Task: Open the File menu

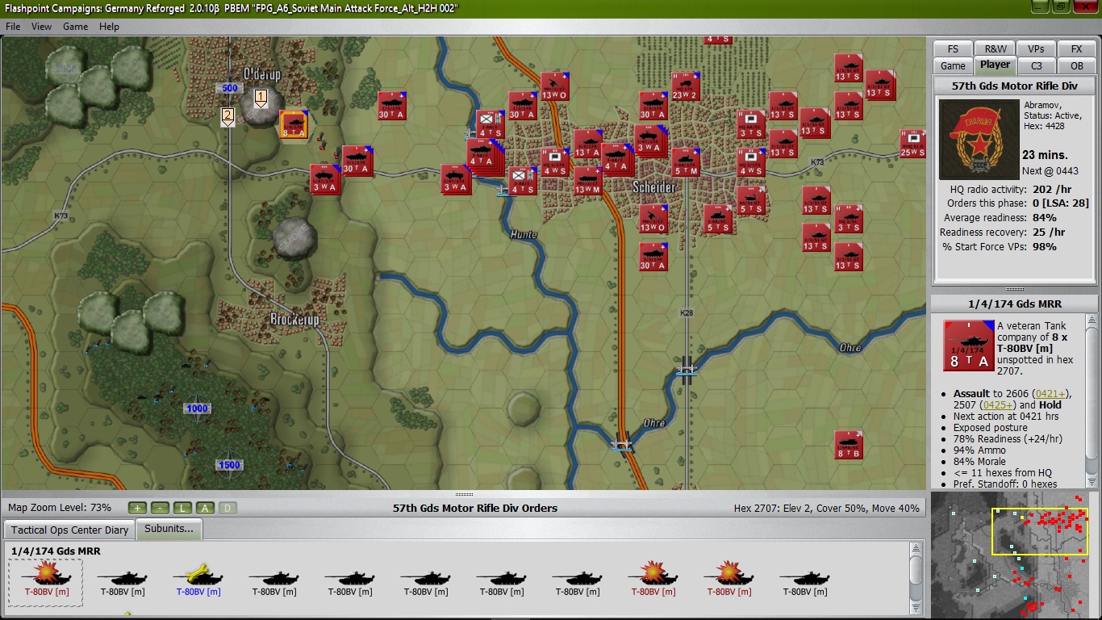Action: [13, 27]
